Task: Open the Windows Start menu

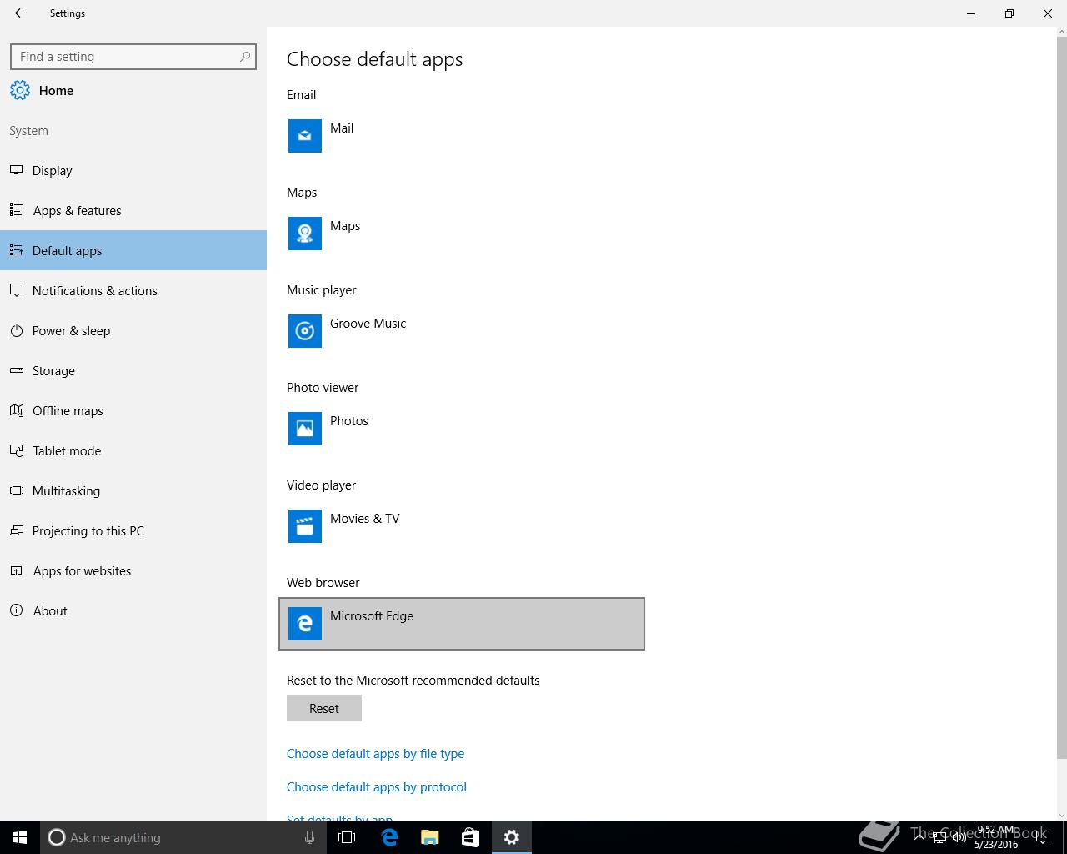Action: (x=20, y=837)
